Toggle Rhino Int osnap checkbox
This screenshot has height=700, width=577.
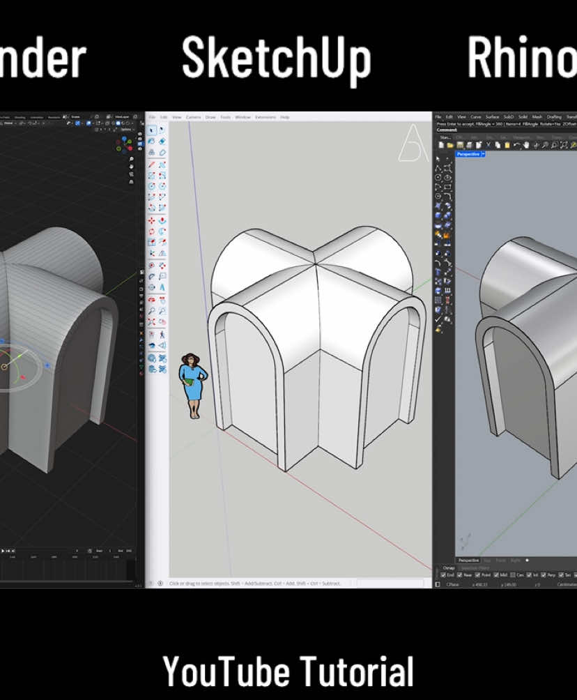(528, 575)
